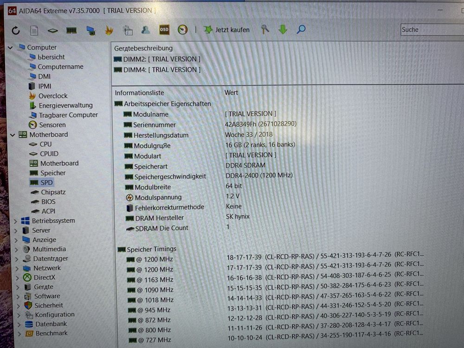
Task: Click the Konfiguration tree icon
Action: pos(29,315)
